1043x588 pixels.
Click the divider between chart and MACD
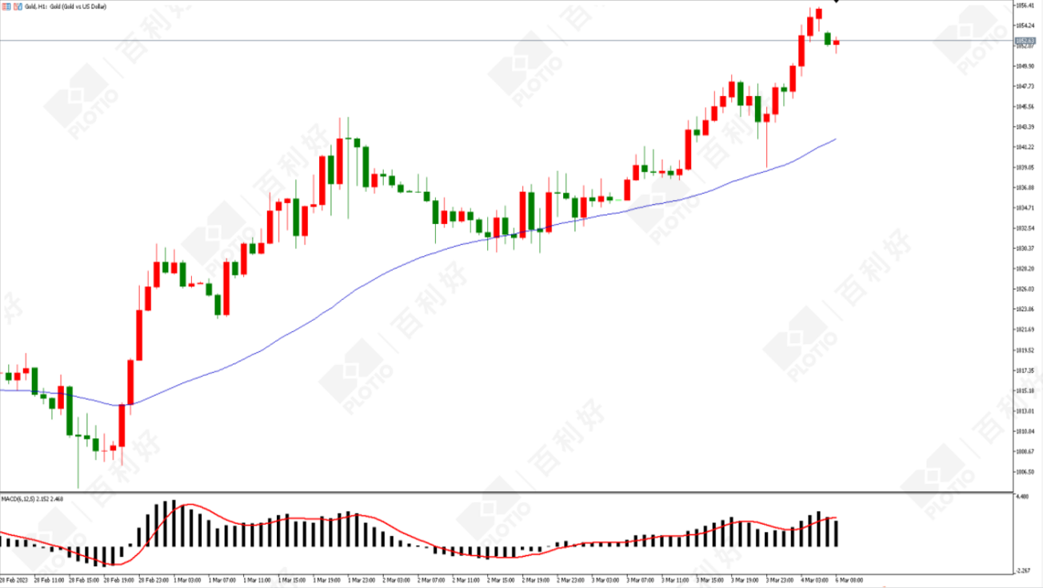[506, 491]
